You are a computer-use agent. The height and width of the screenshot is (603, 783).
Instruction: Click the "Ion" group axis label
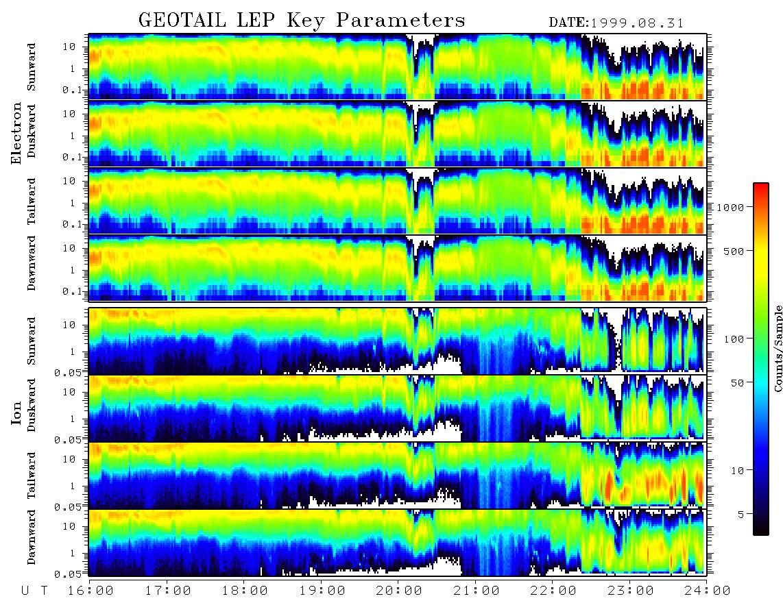(x=16, y=415)
